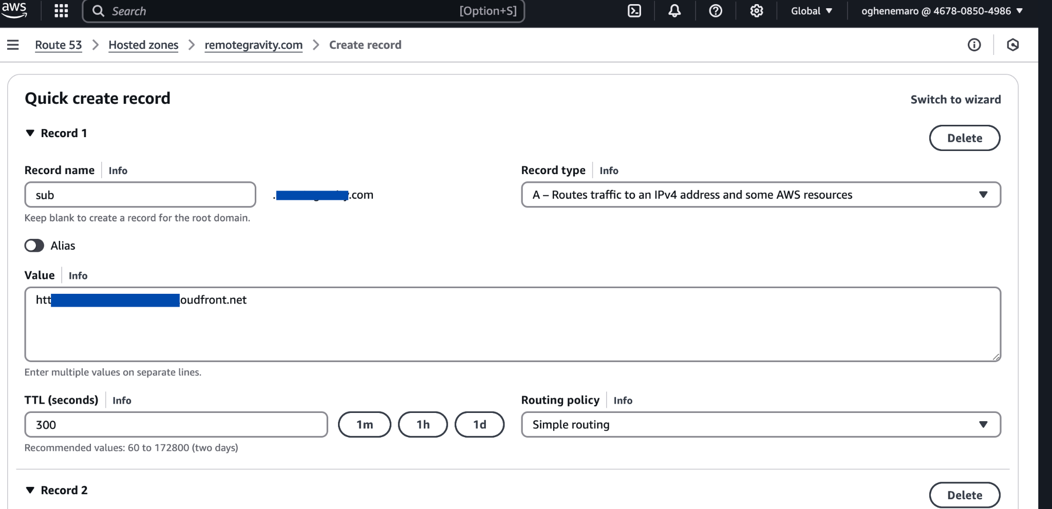The width and height of the screenshot is (1052, 509).
Task: Open the side navigation hamburger menu
Action: [13, 45]
